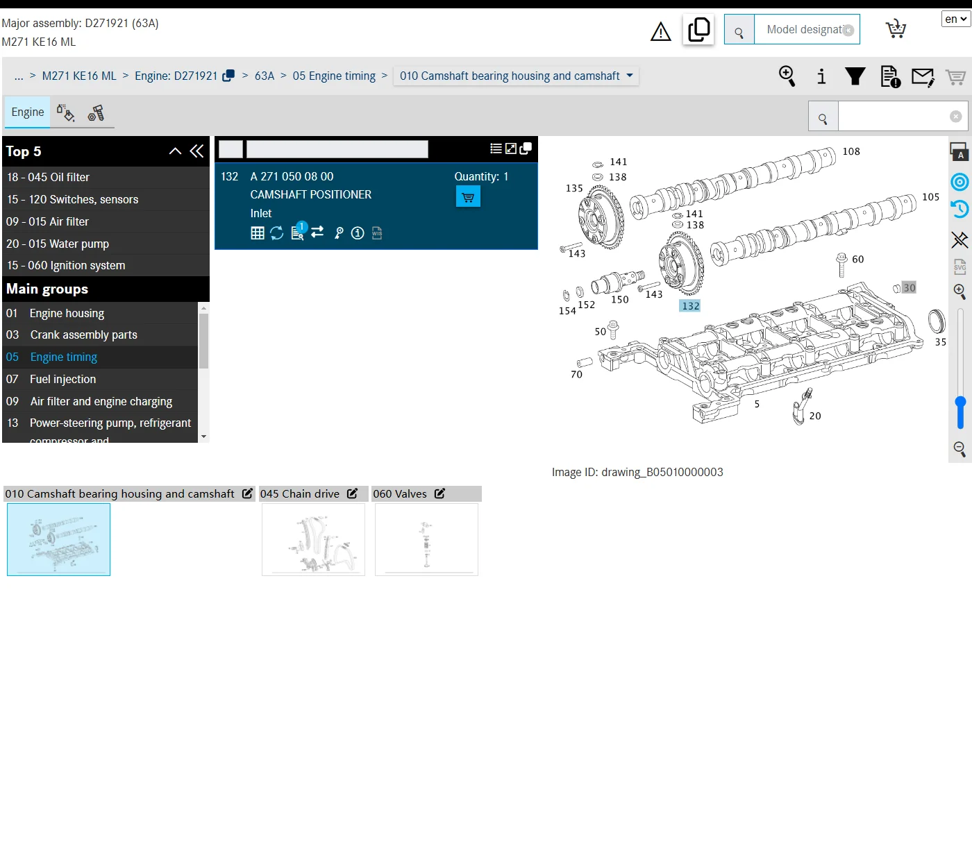Click the key icon for part 132
Screen dimensions: 972x846
click(339, 233)
